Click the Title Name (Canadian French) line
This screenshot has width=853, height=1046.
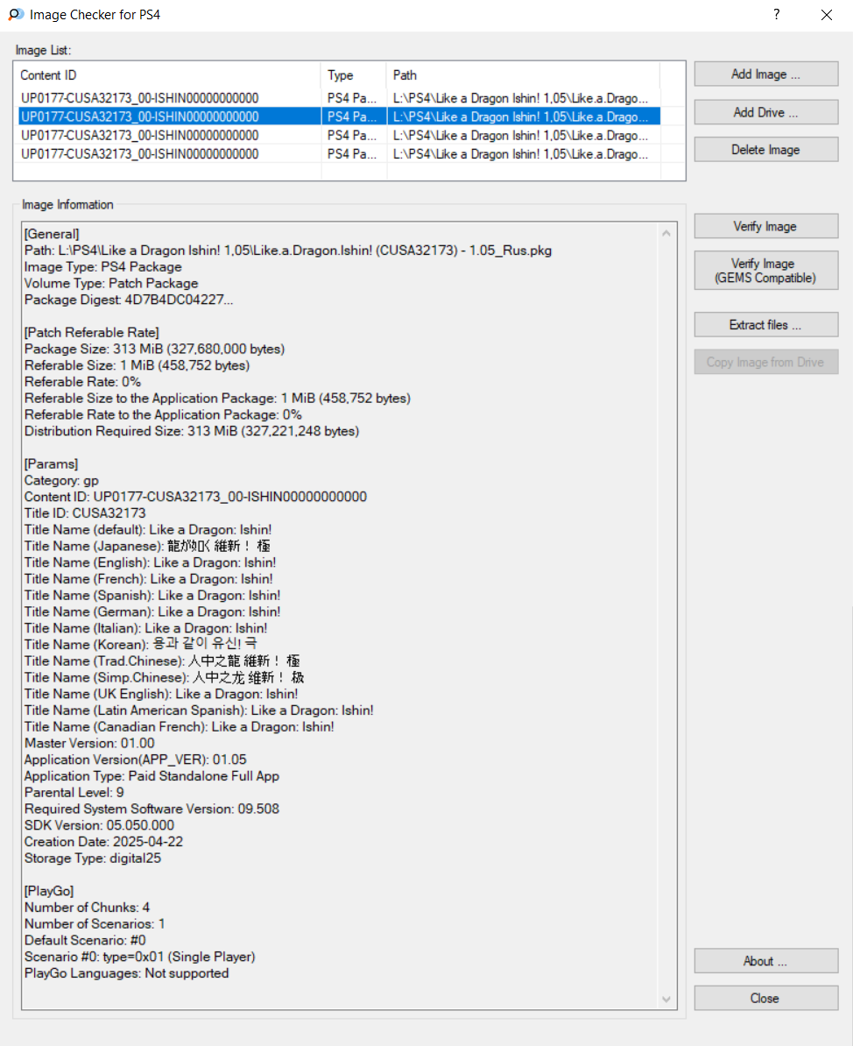180,726
